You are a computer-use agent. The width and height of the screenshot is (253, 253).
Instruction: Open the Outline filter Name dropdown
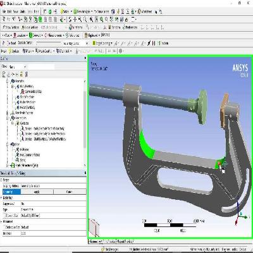18,67
